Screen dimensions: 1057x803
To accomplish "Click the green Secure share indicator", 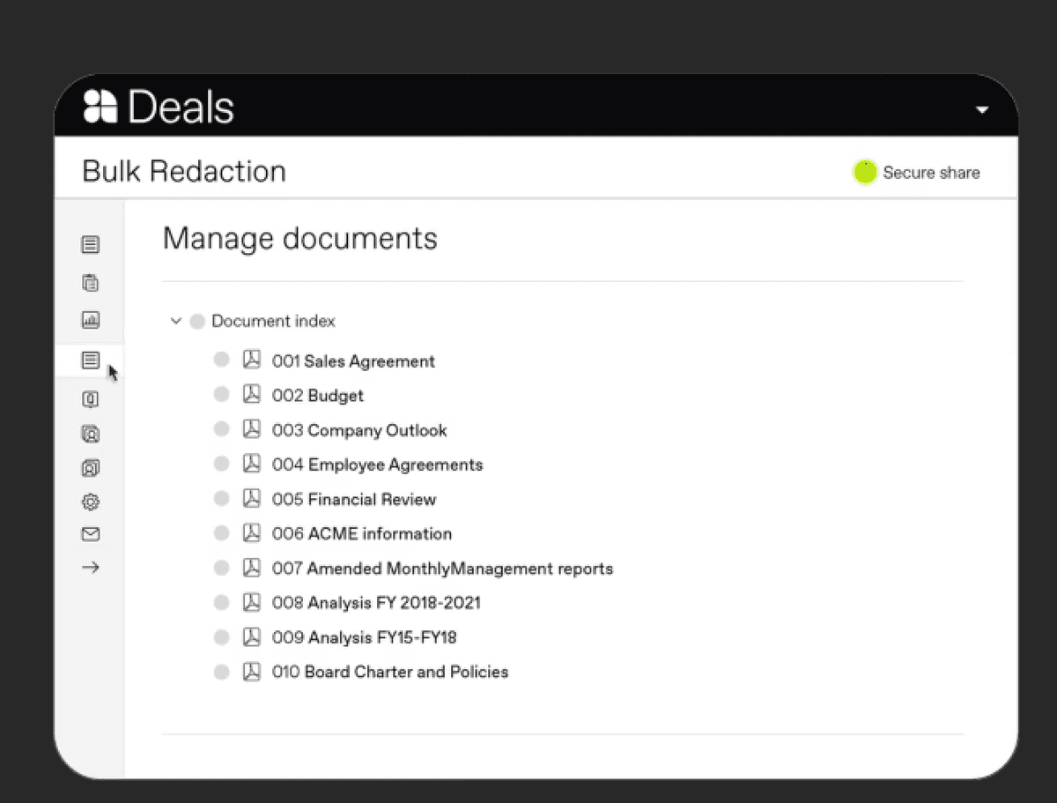I will point(865,173).
